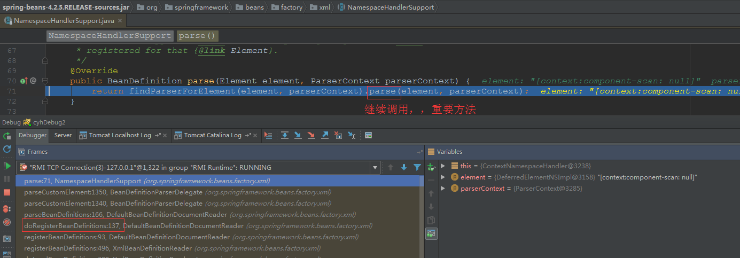Toggle the frames filter funnel

(x=417, y=167)
